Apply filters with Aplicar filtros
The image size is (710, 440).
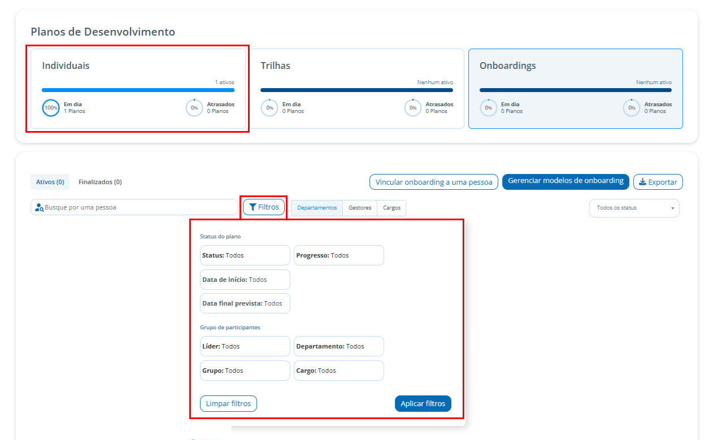pyautogui.click(x=423, y=404)
